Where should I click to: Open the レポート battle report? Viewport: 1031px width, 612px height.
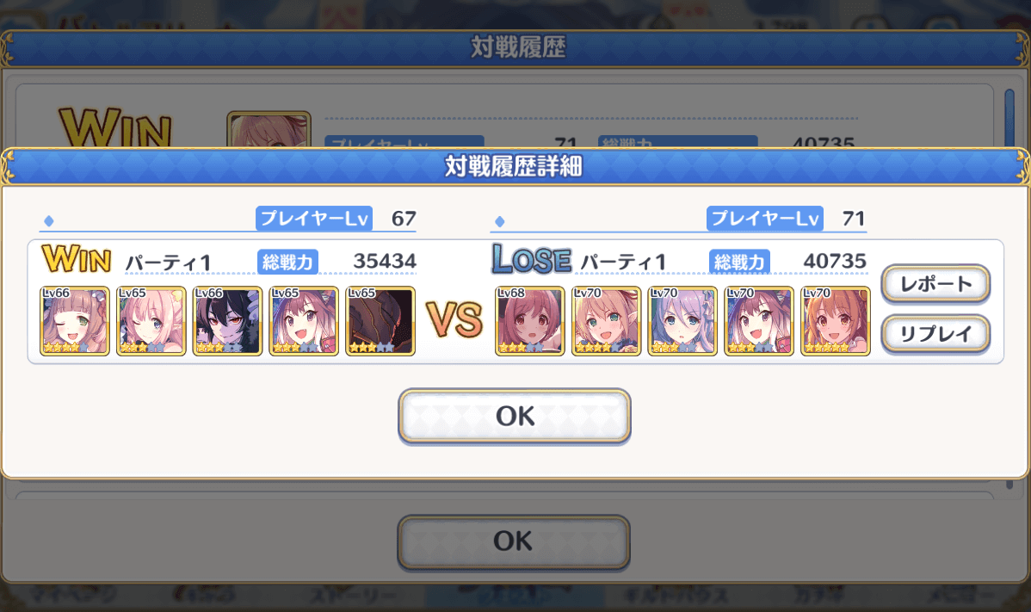point(935,284)
